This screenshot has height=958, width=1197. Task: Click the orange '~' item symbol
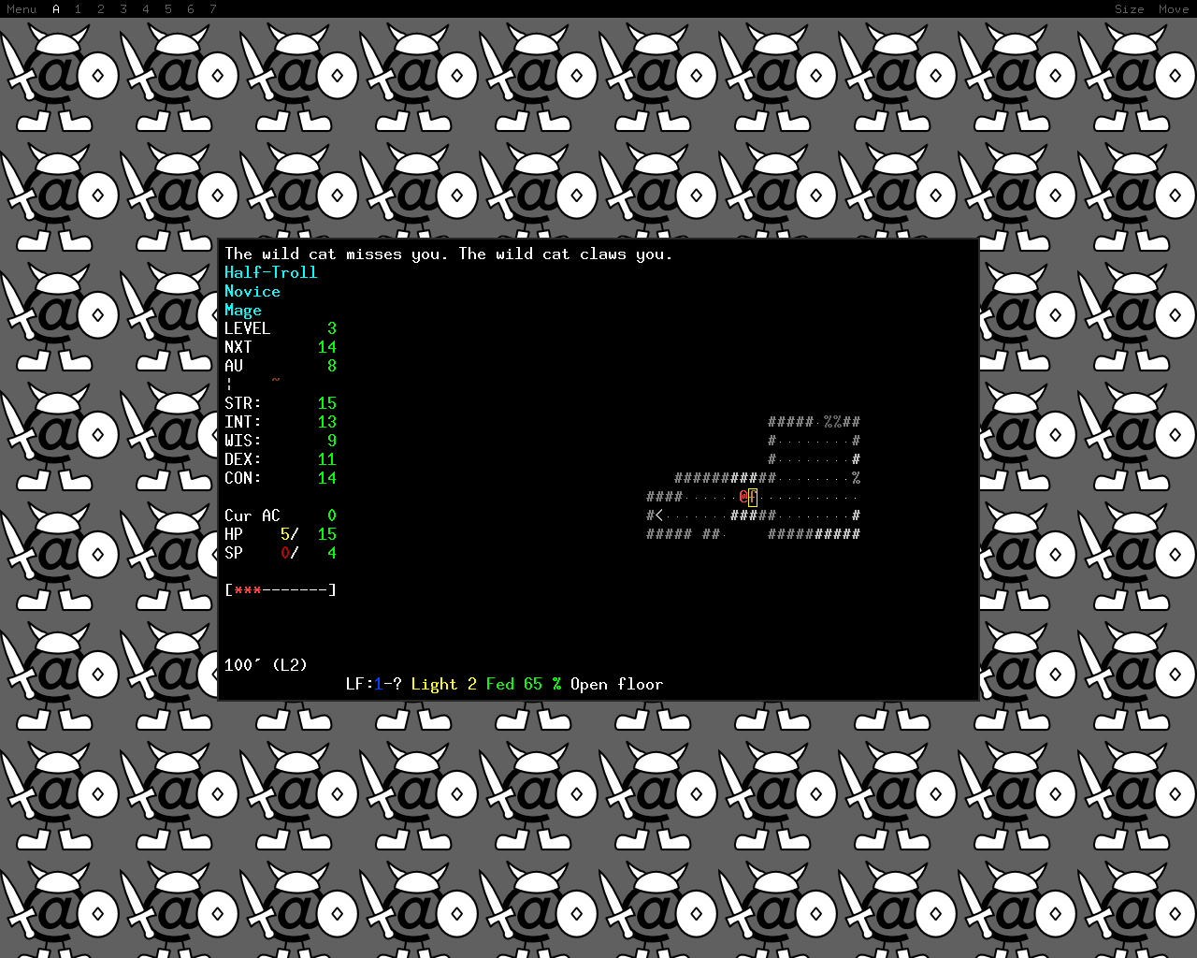click(276, 380)
